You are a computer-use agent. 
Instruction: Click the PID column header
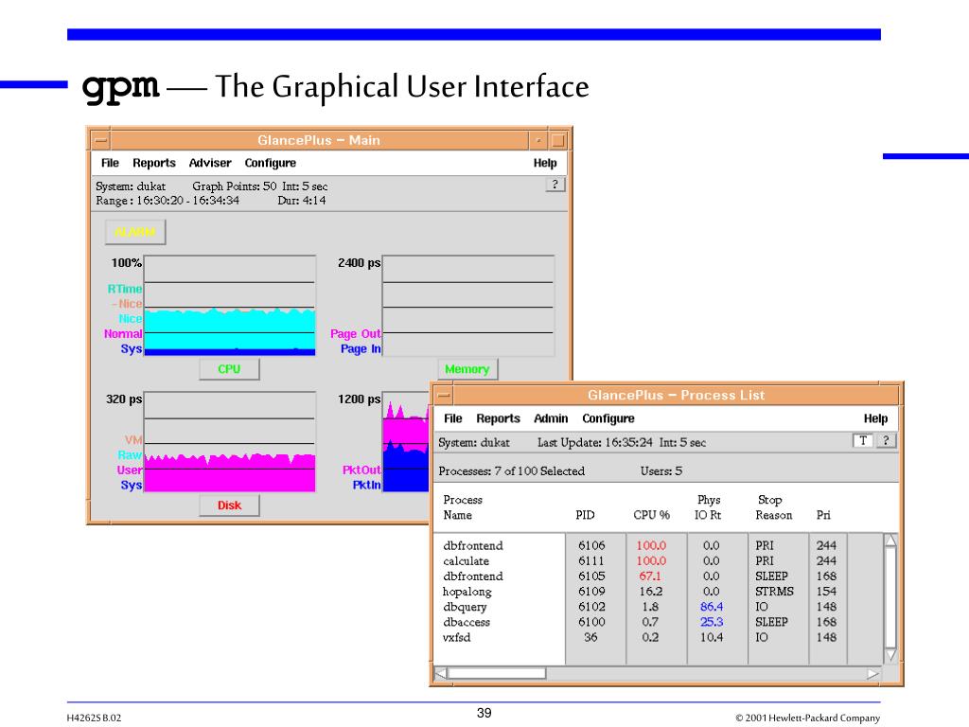coord(585,515)
